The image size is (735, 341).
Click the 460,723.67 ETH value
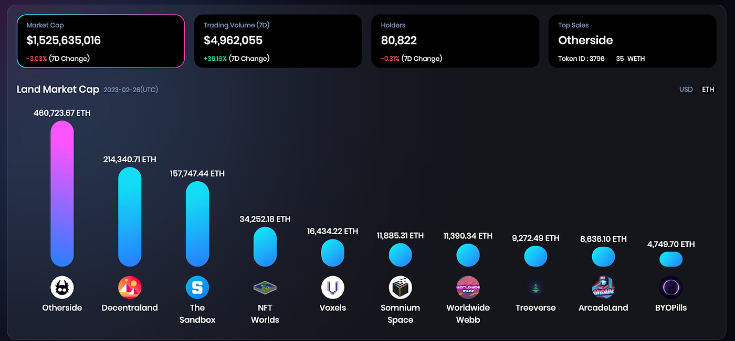pos(62,113)
